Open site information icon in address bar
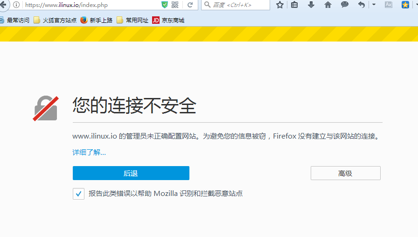Screen dimensions: 418x237 pos(16,5)
